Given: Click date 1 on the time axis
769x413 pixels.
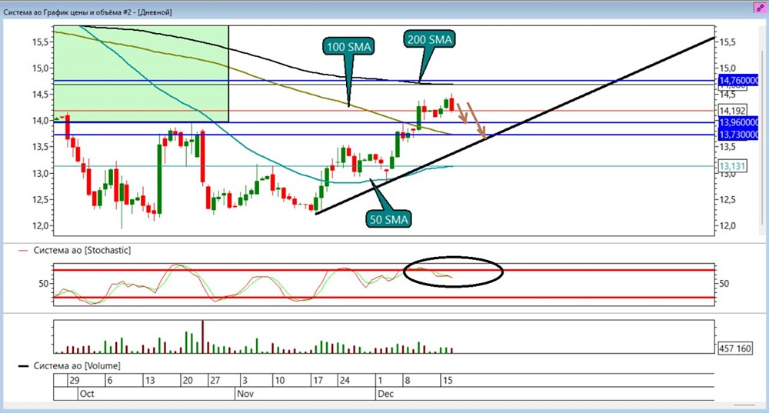Looking at the screenshot, I should 380,381.
